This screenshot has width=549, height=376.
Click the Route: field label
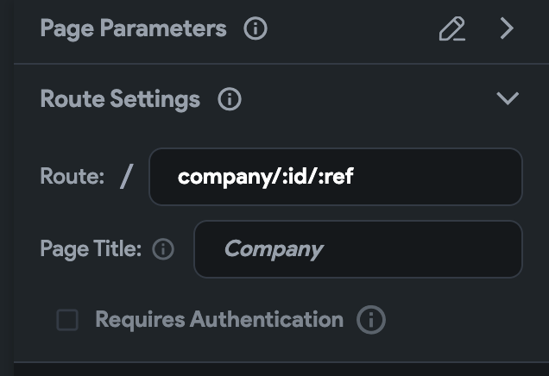point(72,177)
